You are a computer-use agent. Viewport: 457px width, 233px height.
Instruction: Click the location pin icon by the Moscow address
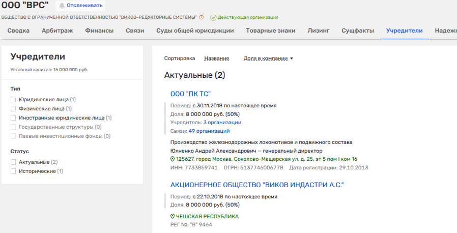(x=173, y=159)
